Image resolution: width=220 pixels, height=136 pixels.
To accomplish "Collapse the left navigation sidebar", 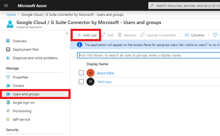I will (x=67, y=34).
